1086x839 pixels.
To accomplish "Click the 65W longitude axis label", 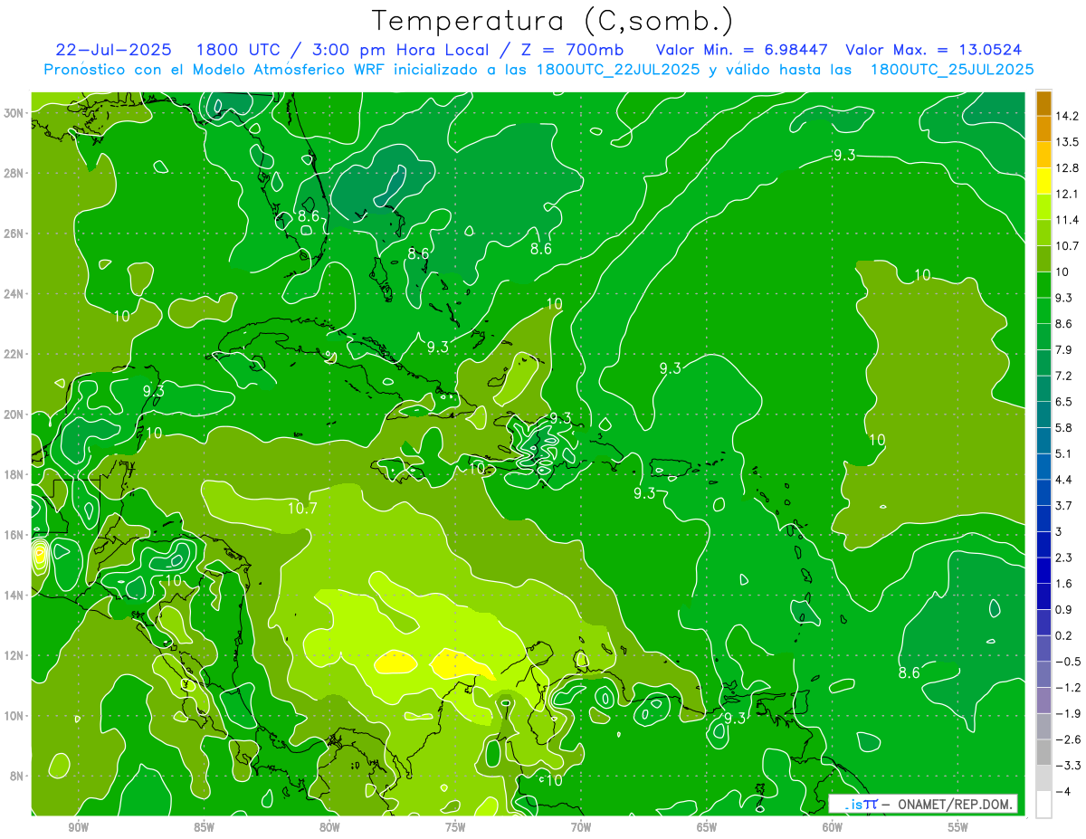I will (x=707, y=827).
